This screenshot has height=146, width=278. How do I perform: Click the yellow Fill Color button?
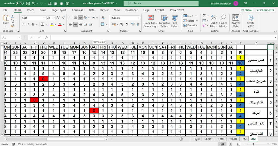(x=52, y=24)
